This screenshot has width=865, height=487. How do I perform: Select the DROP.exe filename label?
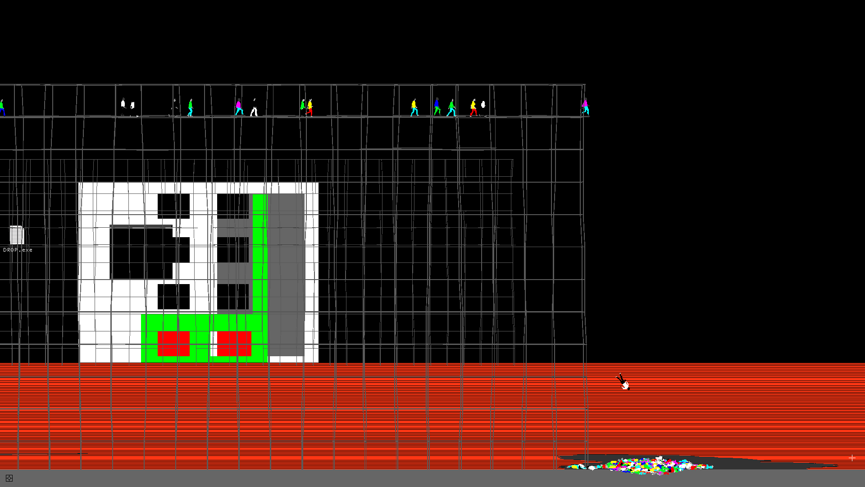pyautogui.click(x=18, y=250)
